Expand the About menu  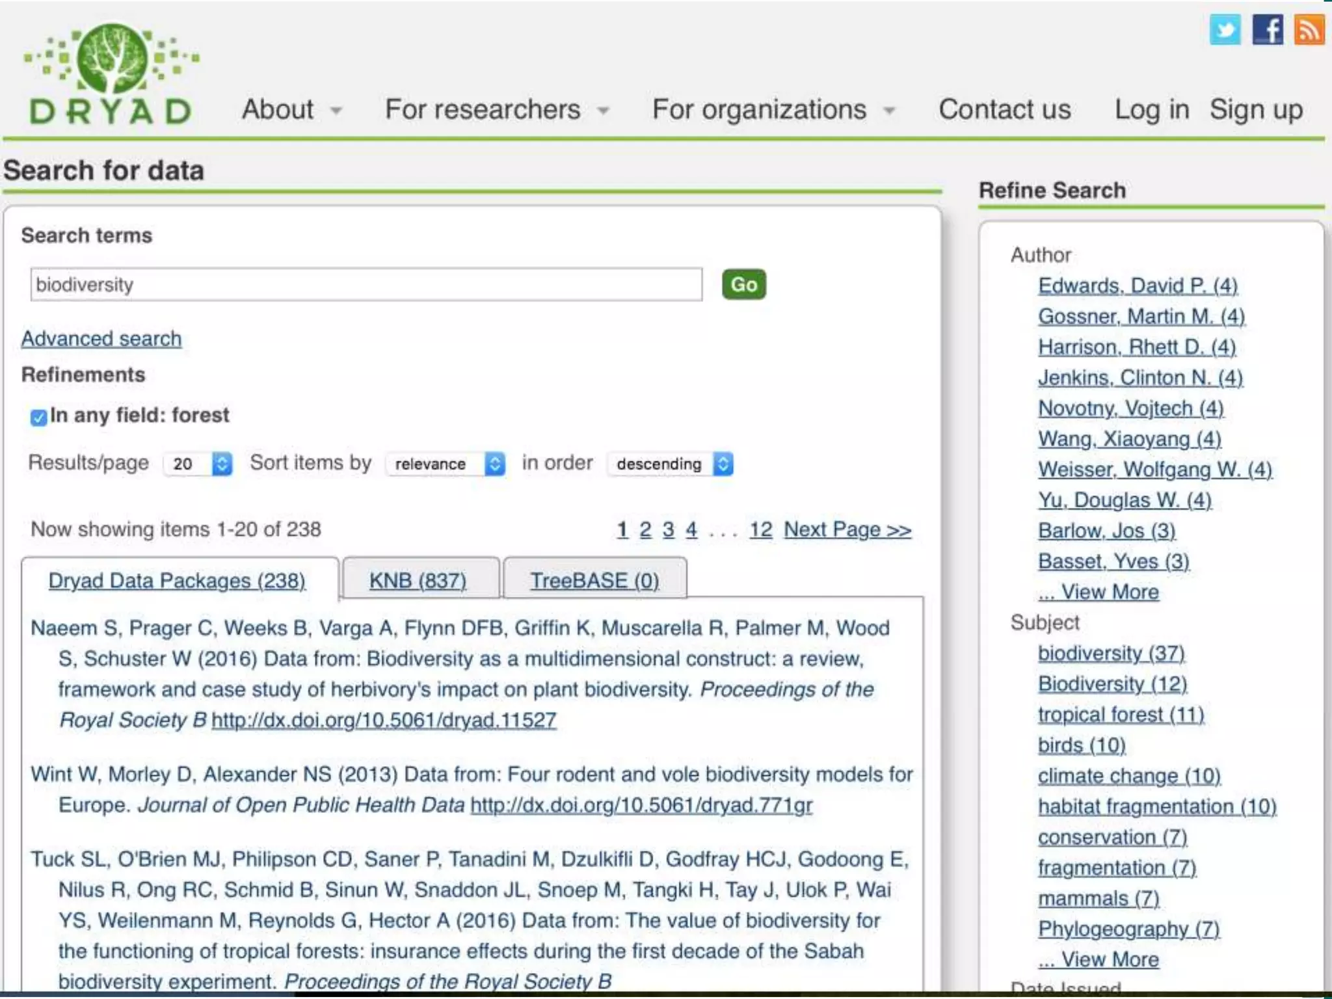(291, 109)
